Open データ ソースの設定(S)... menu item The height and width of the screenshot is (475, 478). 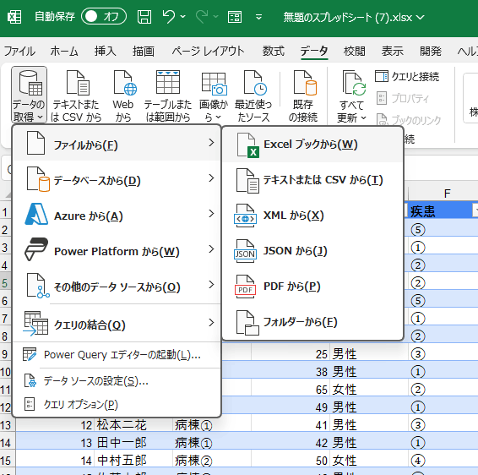coord(117,381)
